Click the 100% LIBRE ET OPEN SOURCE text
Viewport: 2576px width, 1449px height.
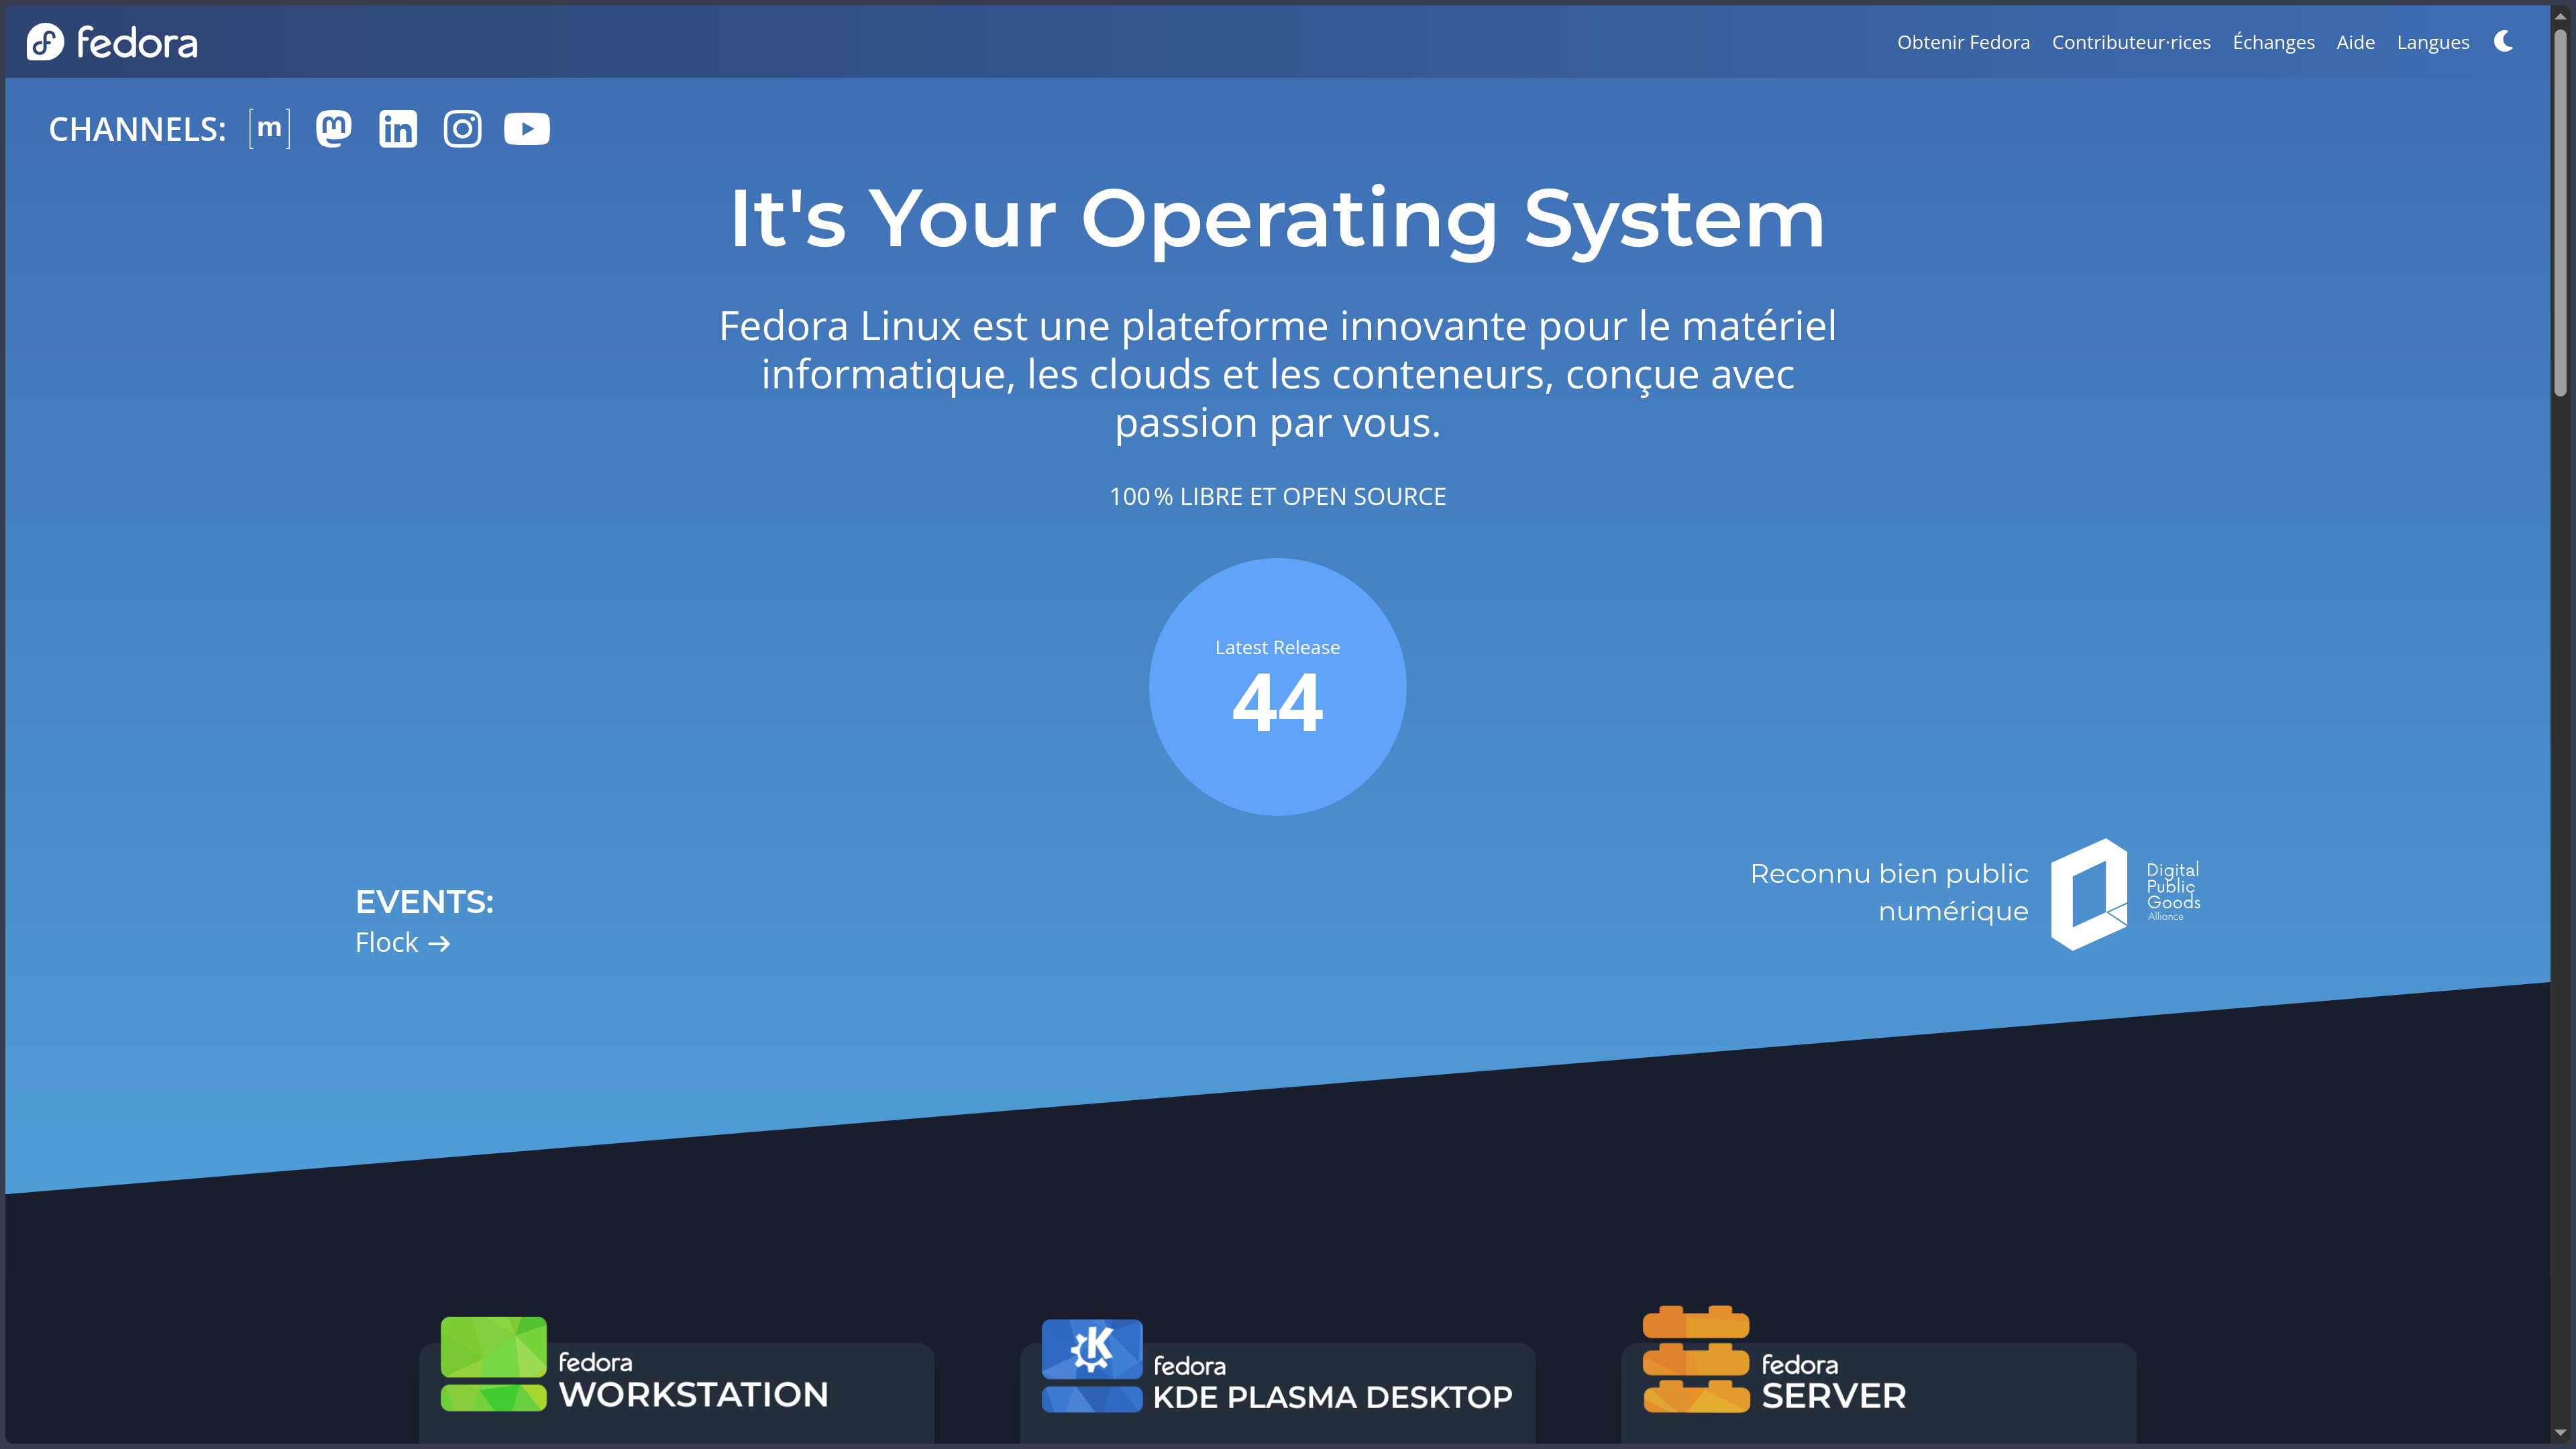(1277, 497)
